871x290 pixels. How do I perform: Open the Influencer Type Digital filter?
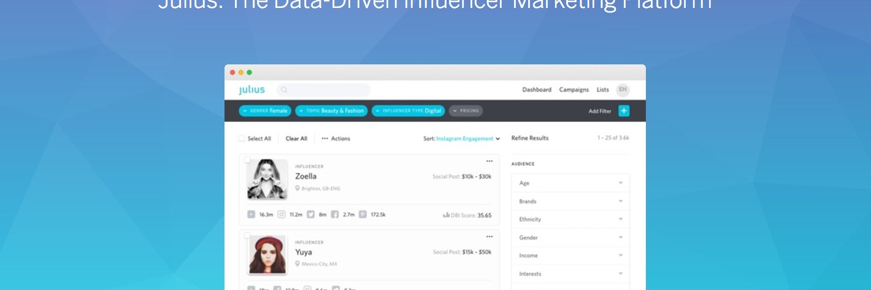[x=409, y=111]
